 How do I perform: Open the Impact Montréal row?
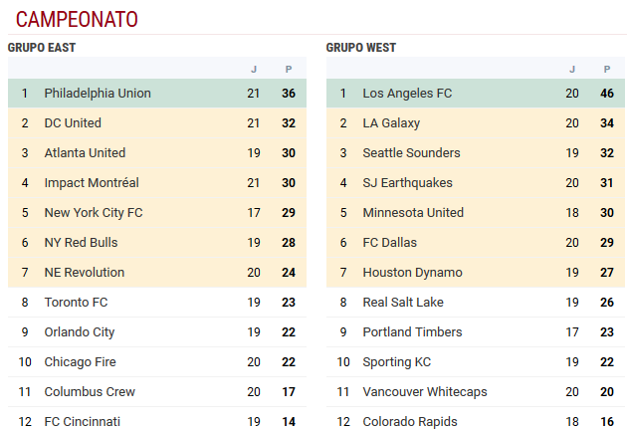157,183
